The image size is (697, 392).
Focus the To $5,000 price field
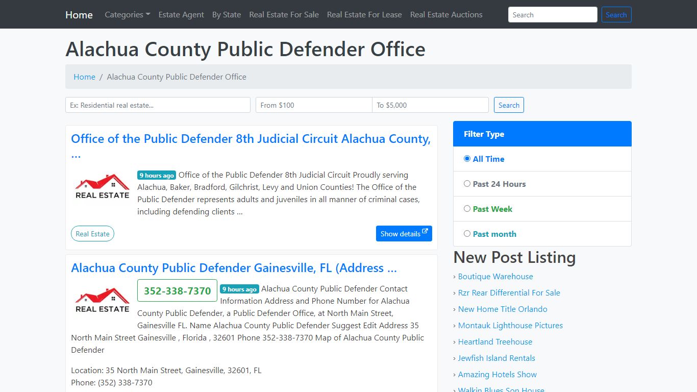point(430,105)
